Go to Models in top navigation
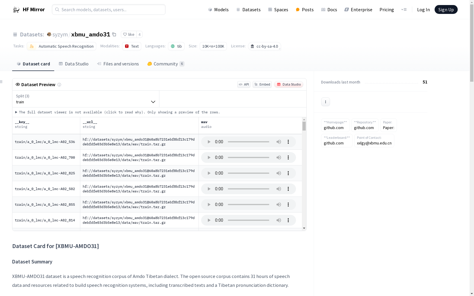The width and height of the screenshot is (474, 296). tap(218, 9)
